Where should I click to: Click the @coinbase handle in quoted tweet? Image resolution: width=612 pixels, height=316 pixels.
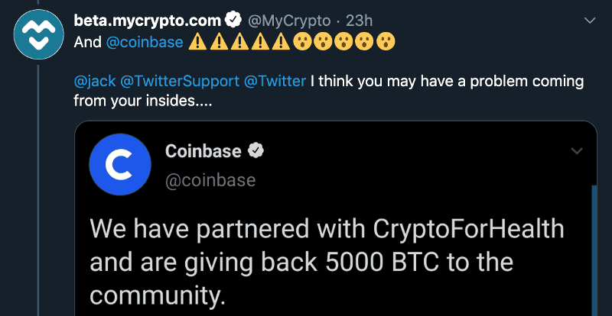210,180
